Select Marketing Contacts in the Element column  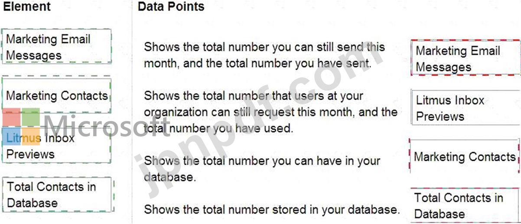coord(57,95)
